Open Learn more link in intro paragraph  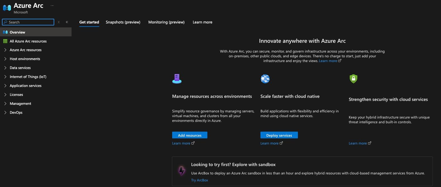click(x=328, y=61)
